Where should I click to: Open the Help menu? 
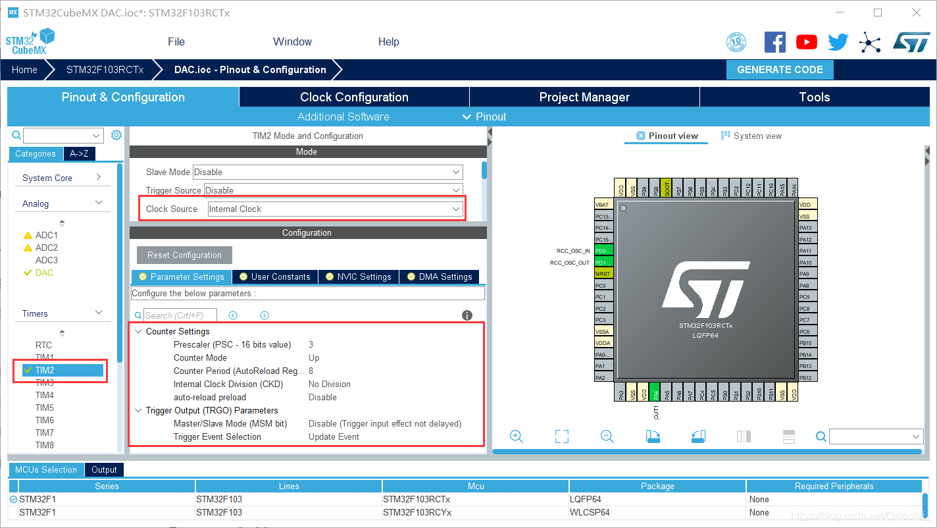388,41
